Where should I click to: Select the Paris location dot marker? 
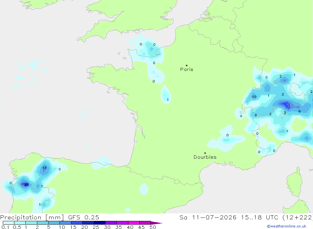[187, 65]
